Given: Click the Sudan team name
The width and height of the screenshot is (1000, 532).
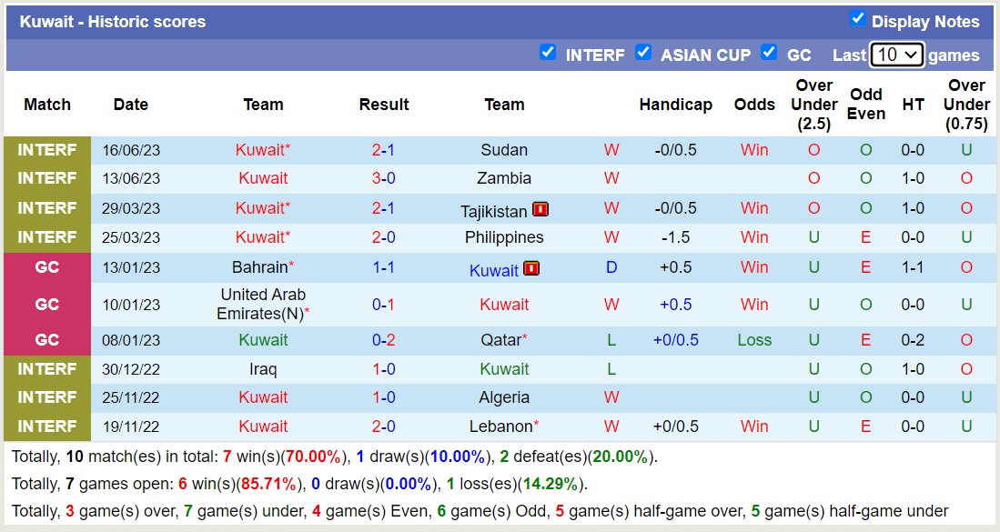Looking at the screenshot, I should coord(504,150).
